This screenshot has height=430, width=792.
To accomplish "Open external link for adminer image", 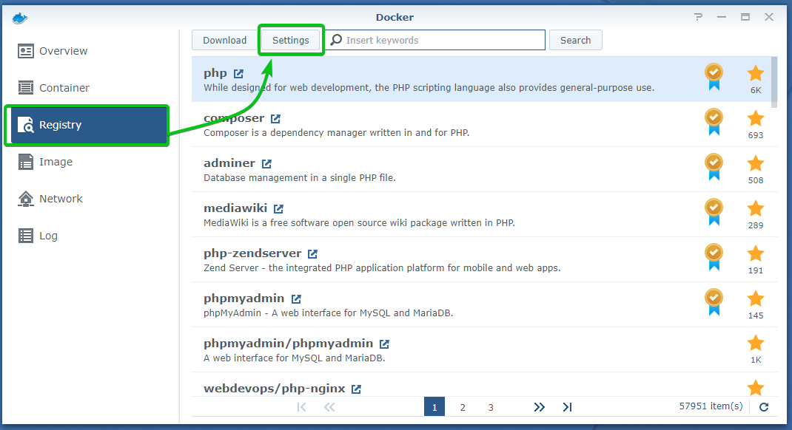I will click(x=266, y=163).
